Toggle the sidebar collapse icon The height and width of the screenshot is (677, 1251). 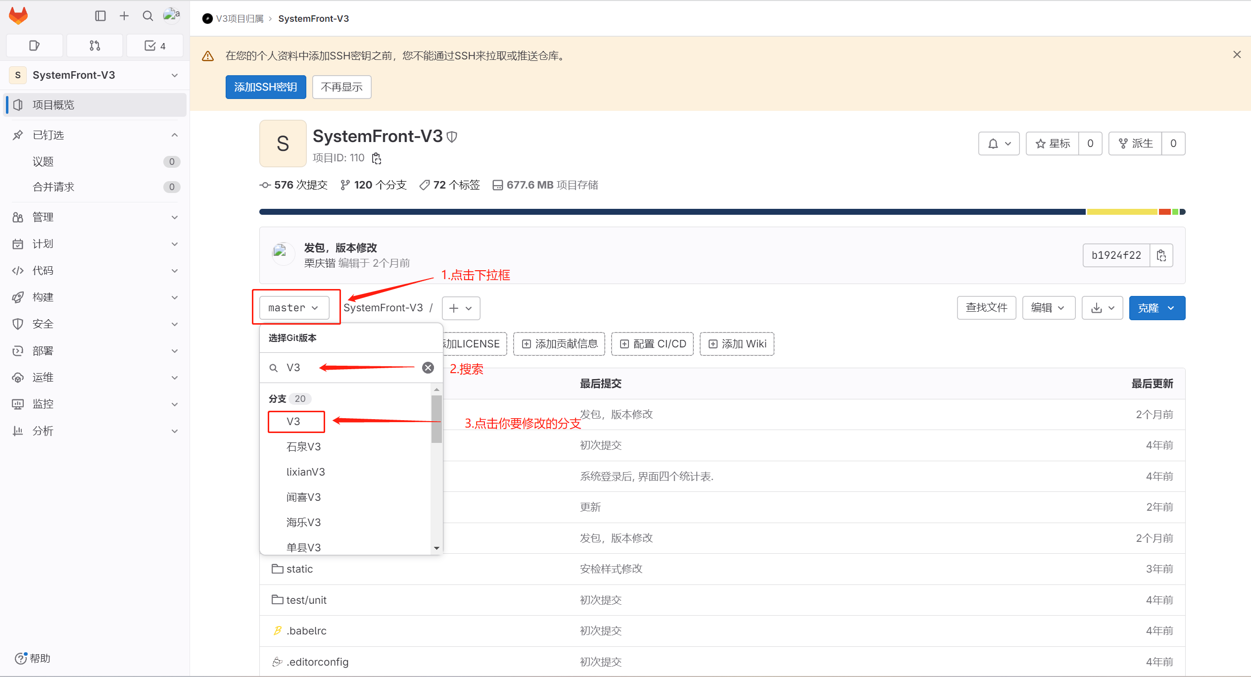100,16
